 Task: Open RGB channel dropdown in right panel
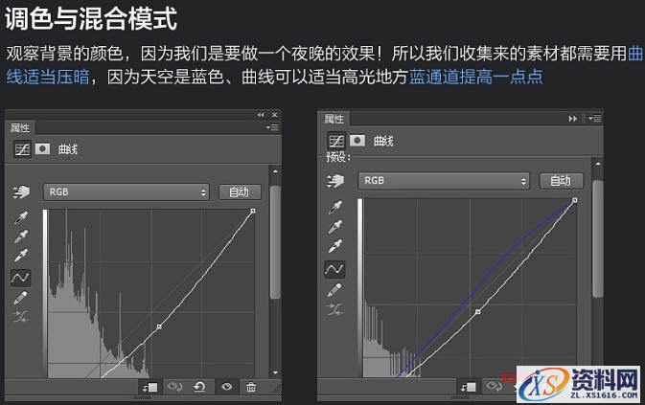tap(444, 180)
